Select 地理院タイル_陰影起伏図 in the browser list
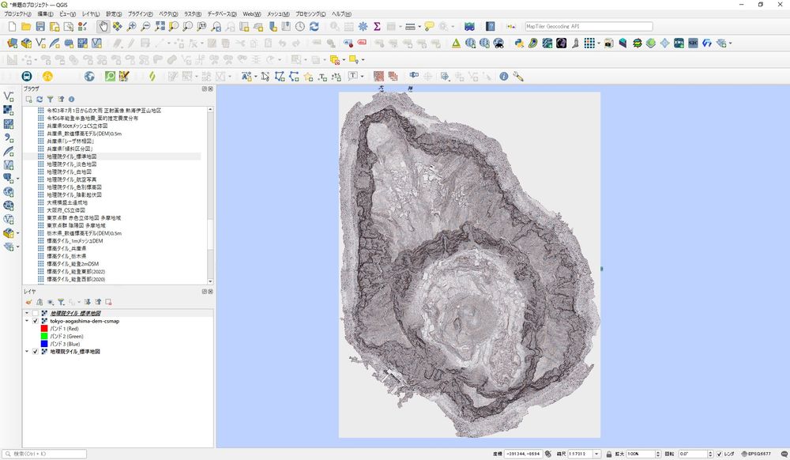The width and height of the screenshot is (790, 460). (74, 194)
